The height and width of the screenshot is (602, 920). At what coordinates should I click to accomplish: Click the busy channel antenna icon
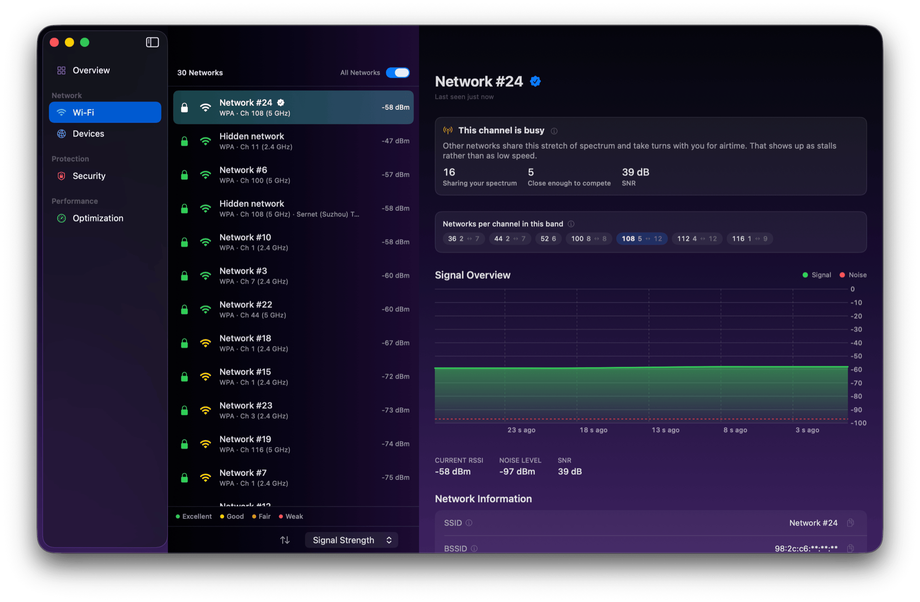click(448, 131)
